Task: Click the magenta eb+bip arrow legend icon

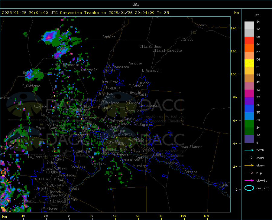Action: (x=249, y=181)
